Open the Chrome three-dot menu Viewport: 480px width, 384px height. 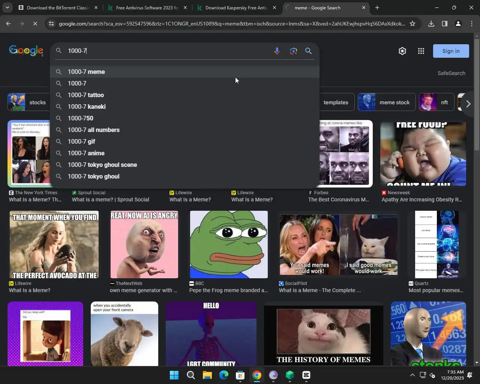coord(472,24)
